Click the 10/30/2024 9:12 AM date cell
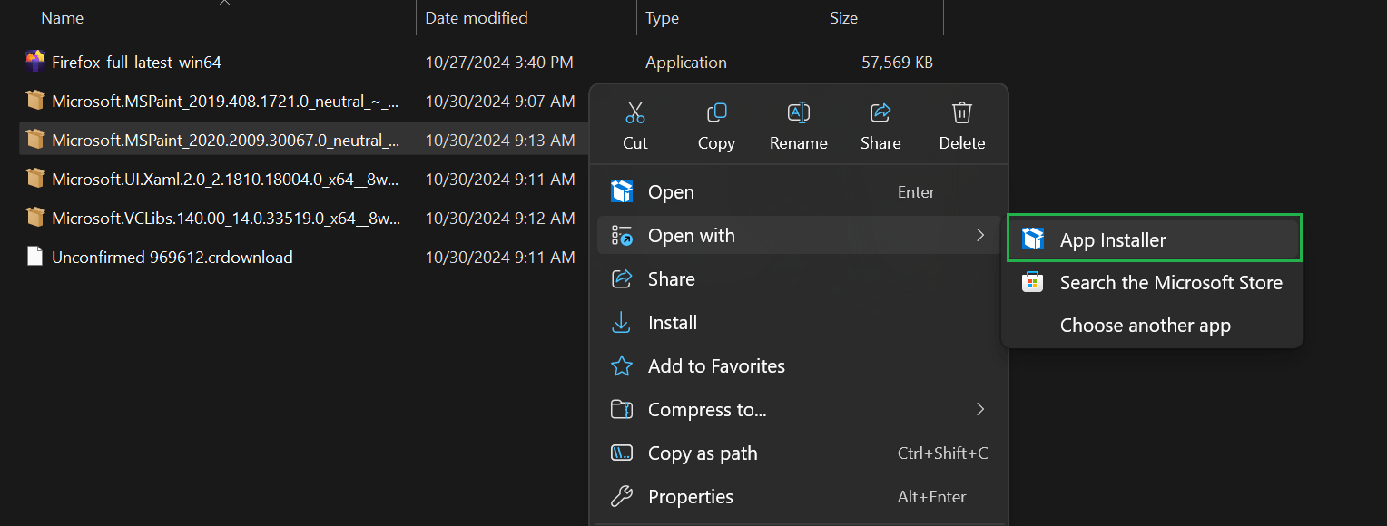Image resolution: width=1387 pixels, height=526 pixels. [x=500, y=218]
